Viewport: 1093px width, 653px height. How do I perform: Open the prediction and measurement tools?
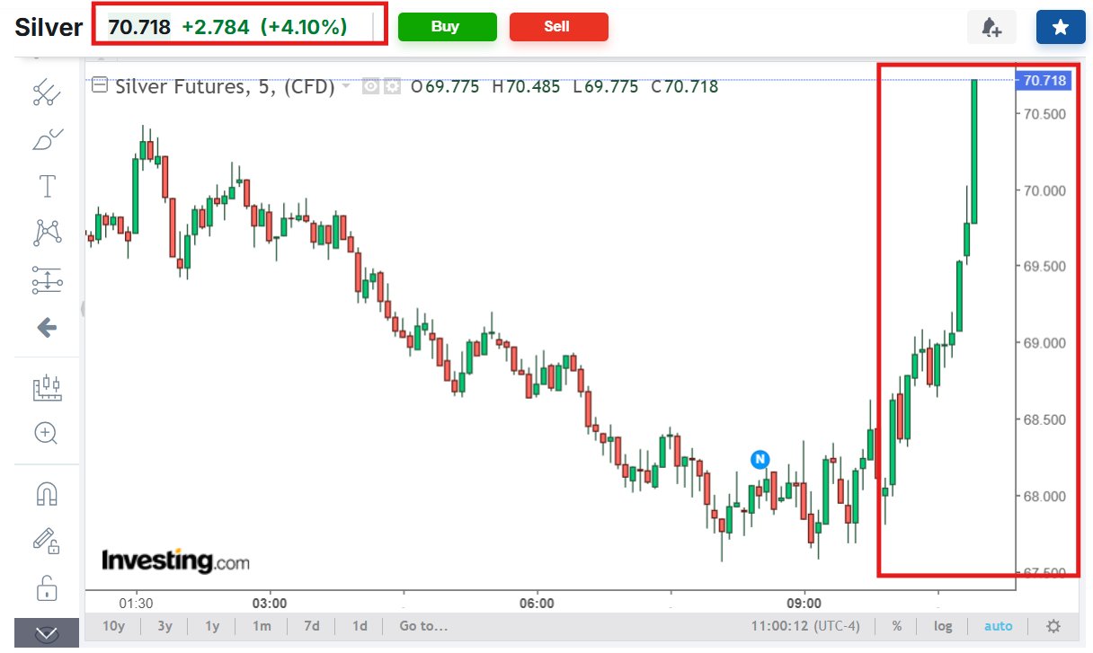47,280
